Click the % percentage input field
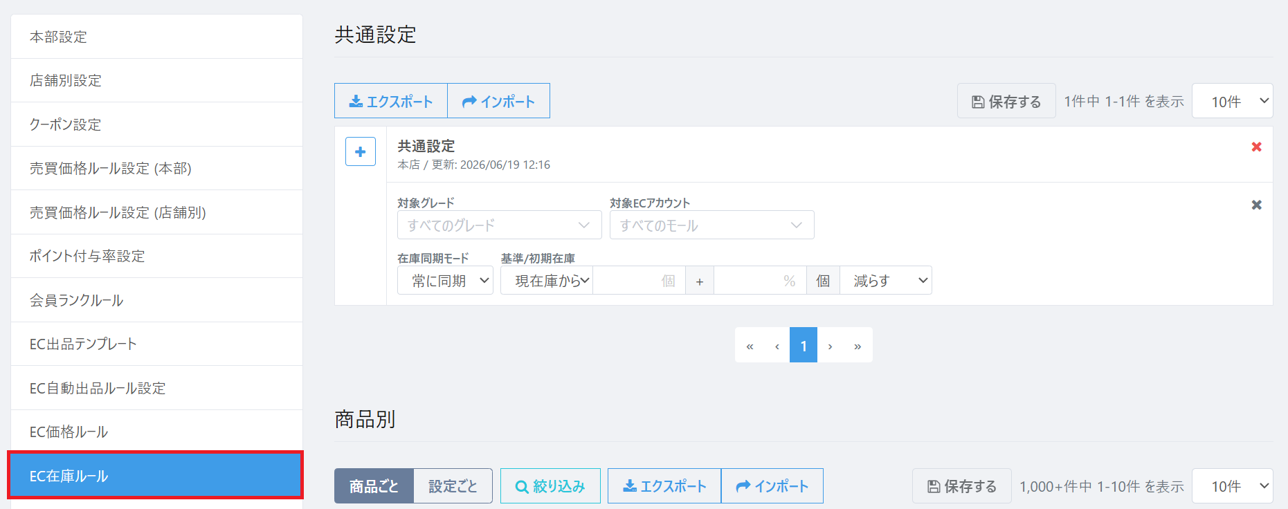 (x=760, y=280)
